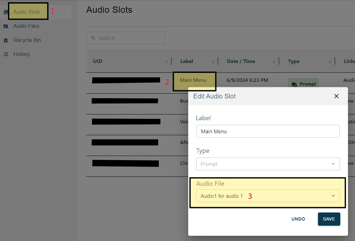Close the Edit Audio Slot dialog
Image resolution: width=355 pixels, height=241 pixels.
coord(336,96)
